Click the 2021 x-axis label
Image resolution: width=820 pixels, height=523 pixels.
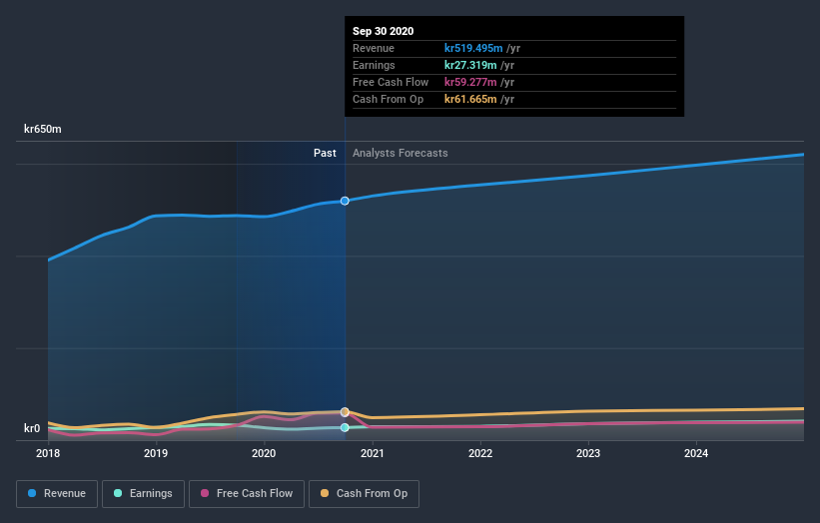(373, 453)
